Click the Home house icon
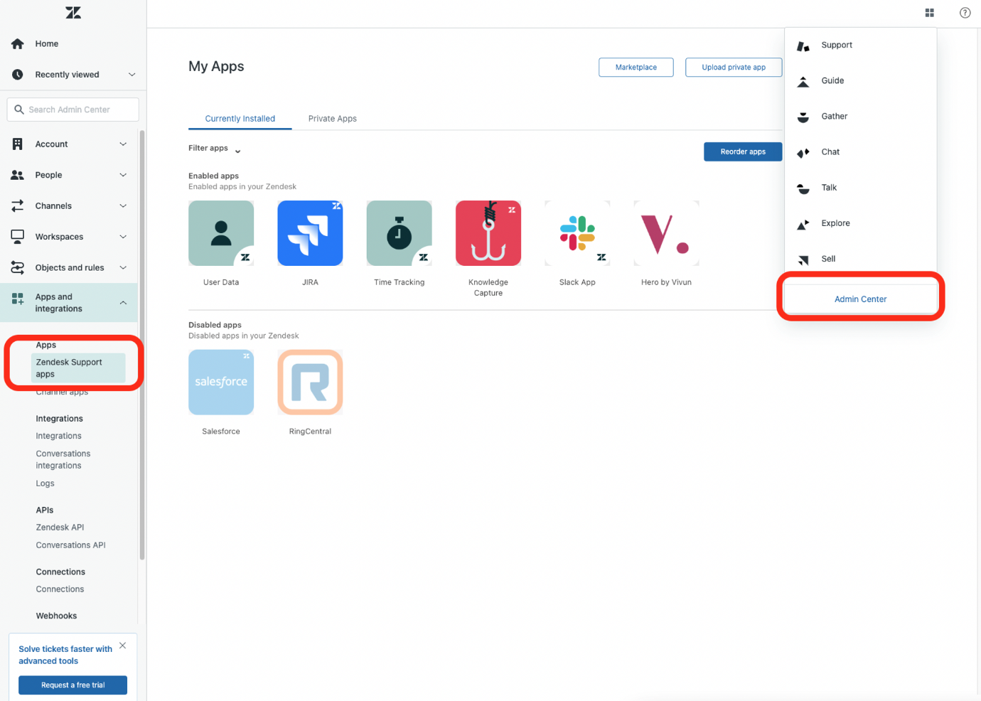 point(18,43)
